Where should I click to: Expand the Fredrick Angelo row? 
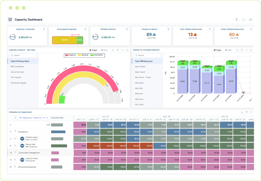click(x=15, y=139)
